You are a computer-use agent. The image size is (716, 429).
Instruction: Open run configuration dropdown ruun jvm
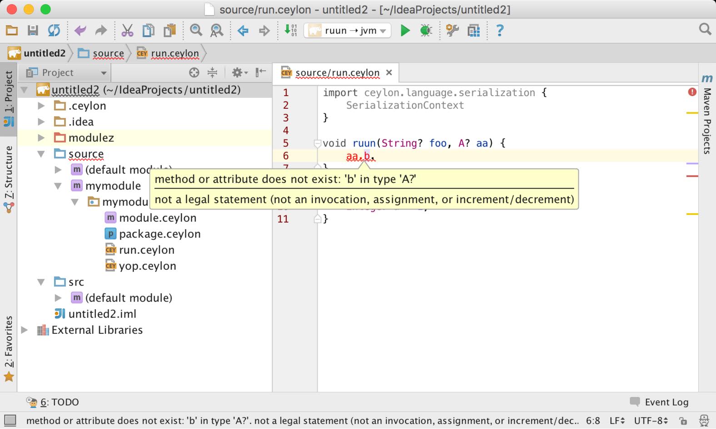(x=348, y=31)
